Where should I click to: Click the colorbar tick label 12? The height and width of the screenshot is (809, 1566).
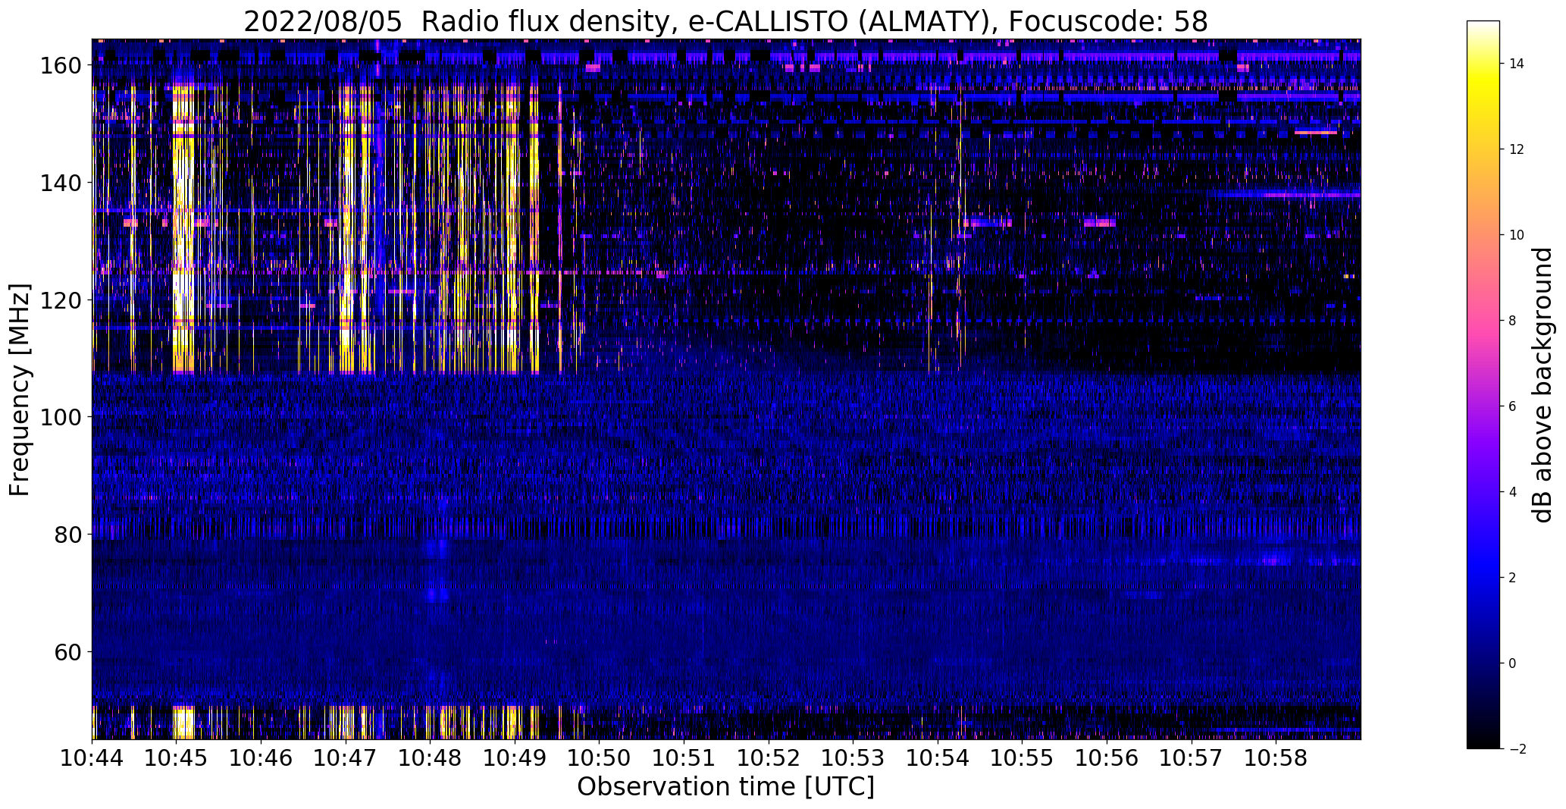coord(1517,149)
